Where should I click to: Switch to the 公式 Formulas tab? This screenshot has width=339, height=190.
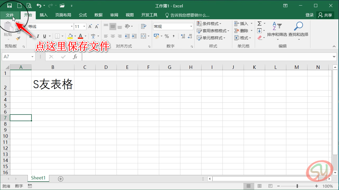coord(83,15)
